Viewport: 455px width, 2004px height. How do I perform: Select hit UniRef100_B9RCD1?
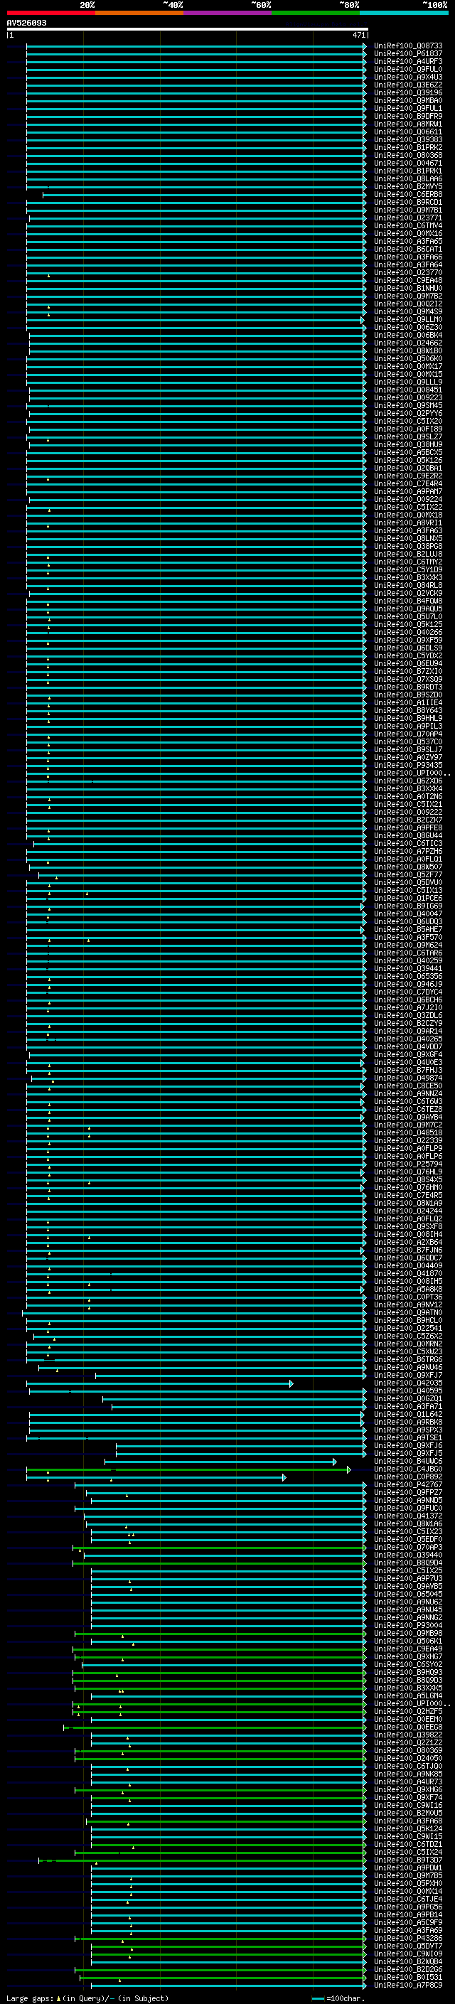pos(407,203)
